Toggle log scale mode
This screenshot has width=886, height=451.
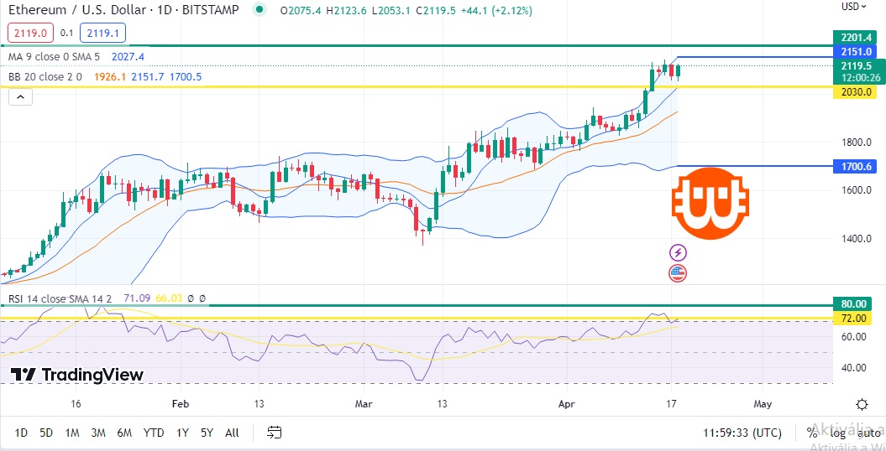pos(838,433)
